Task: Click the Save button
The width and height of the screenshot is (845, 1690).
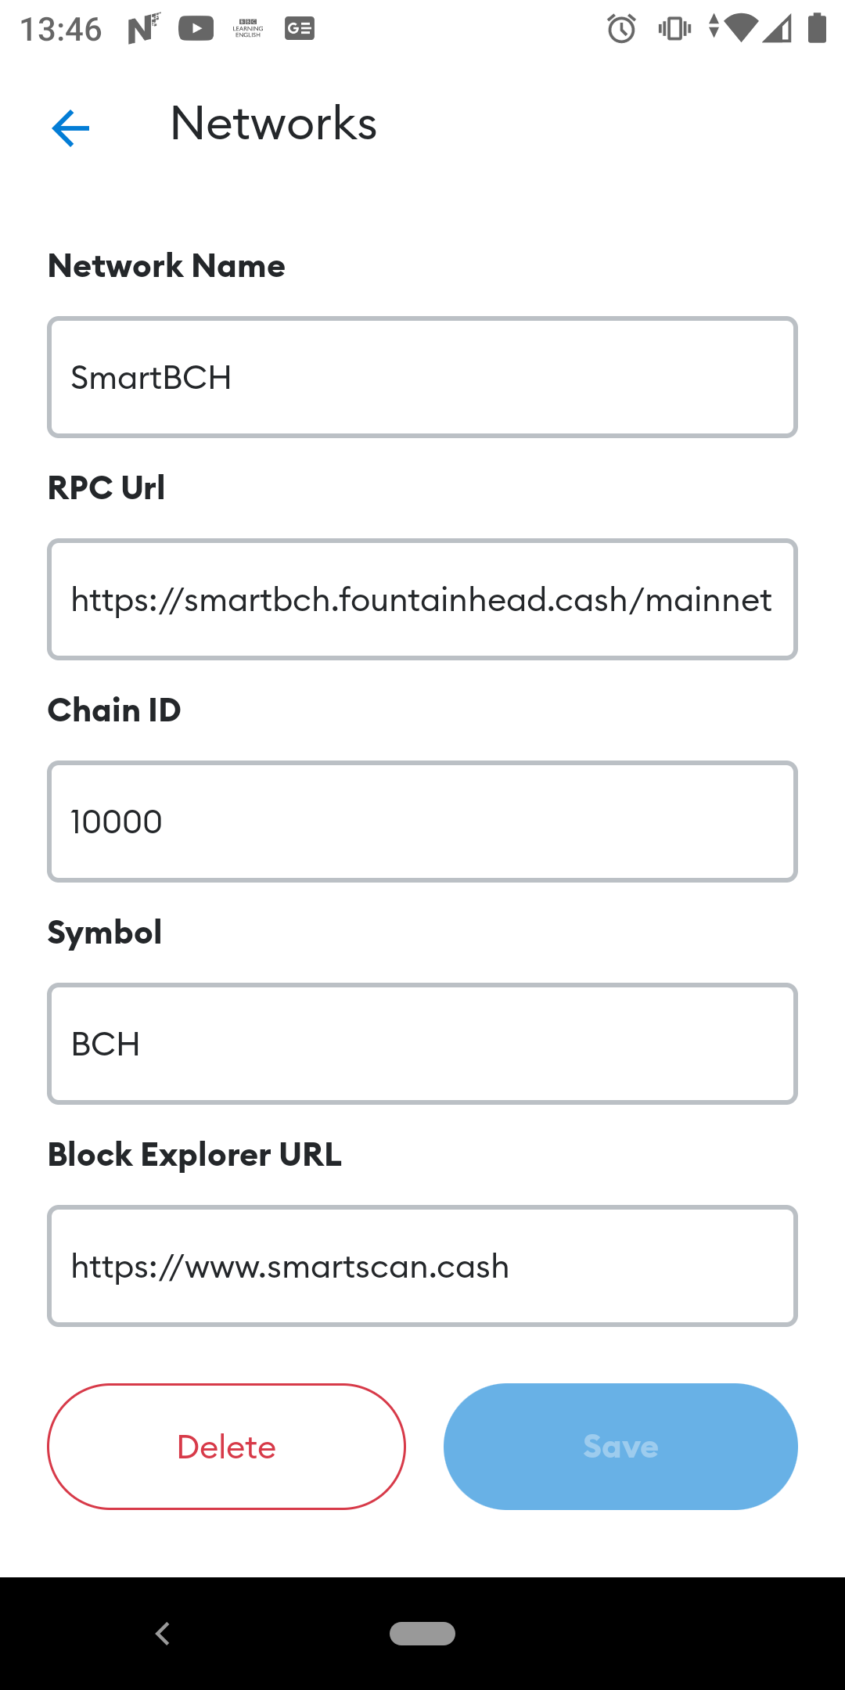Action: (620, 1447)
